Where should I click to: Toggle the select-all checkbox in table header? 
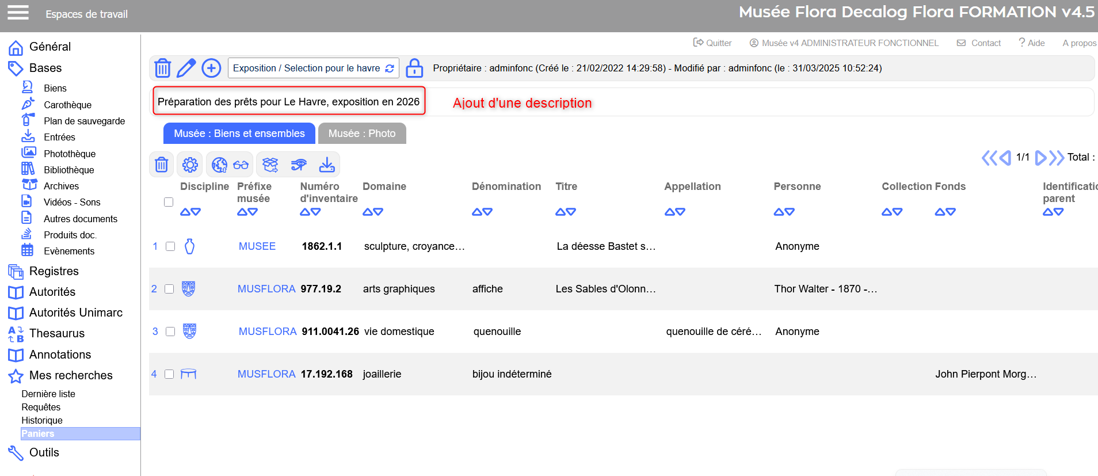point(169,202)
